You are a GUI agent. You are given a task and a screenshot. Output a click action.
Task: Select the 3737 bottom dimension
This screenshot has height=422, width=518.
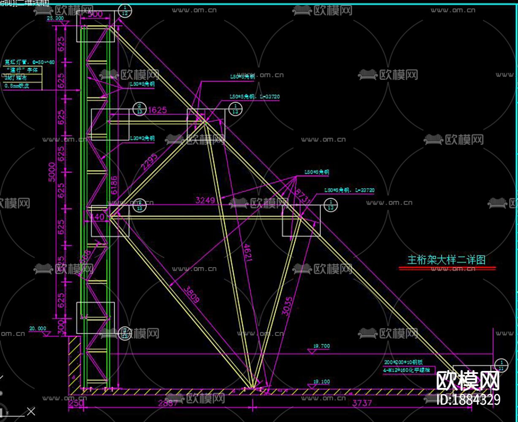pos(362,403)
